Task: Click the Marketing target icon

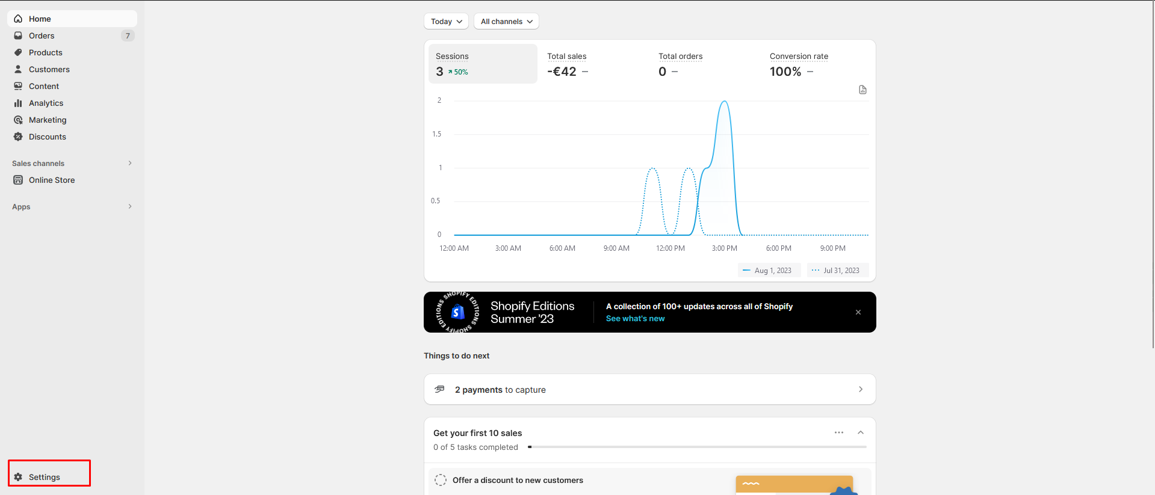Action: coord(18,120)
